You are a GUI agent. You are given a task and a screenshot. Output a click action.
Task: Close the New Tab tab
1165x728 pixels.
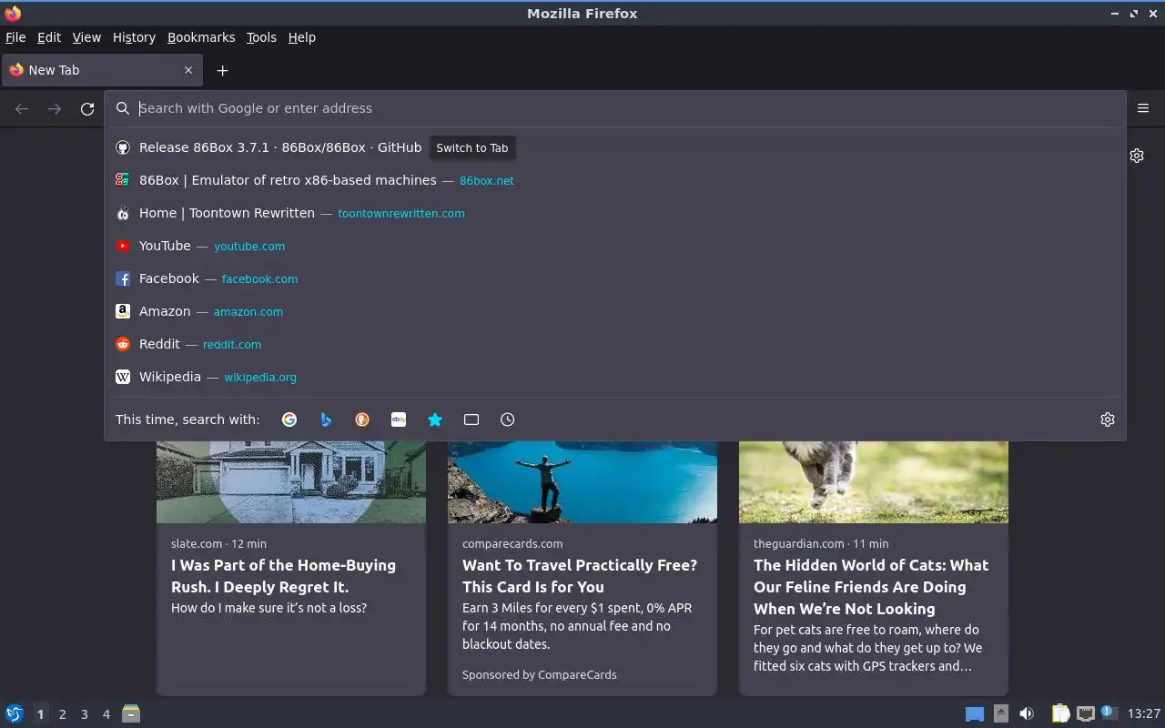[188, 70]
